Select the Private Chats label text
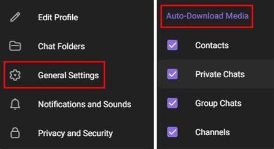 (x=220, y=74)
